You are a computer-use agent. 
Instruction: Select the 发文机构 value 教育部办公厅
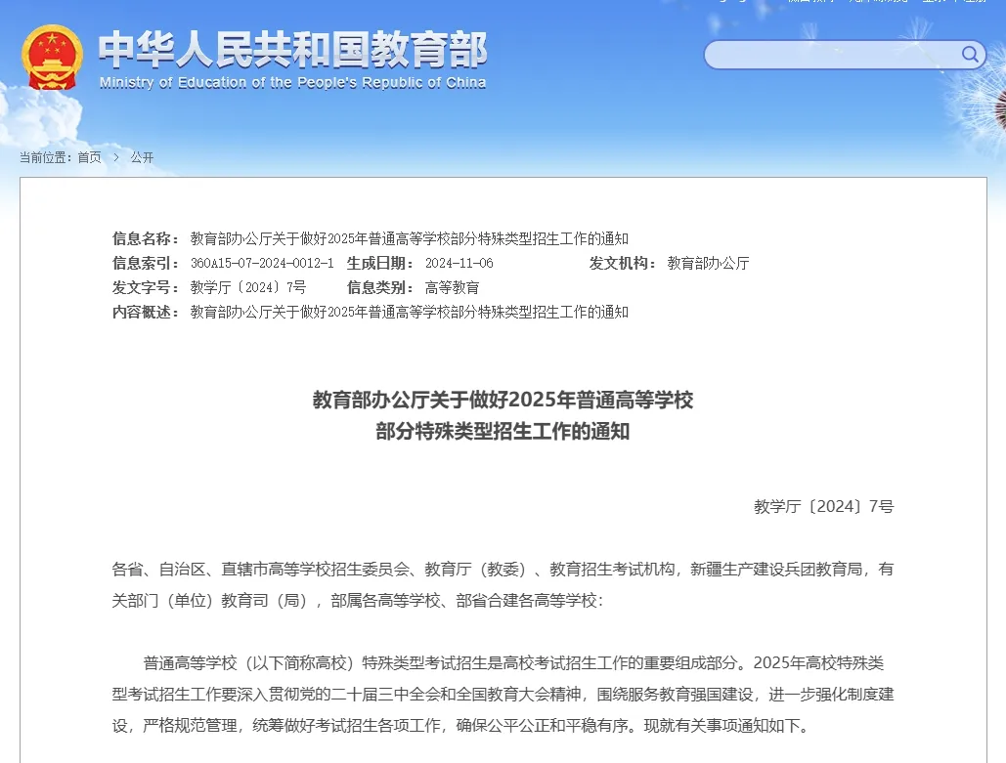click(708, 264)
